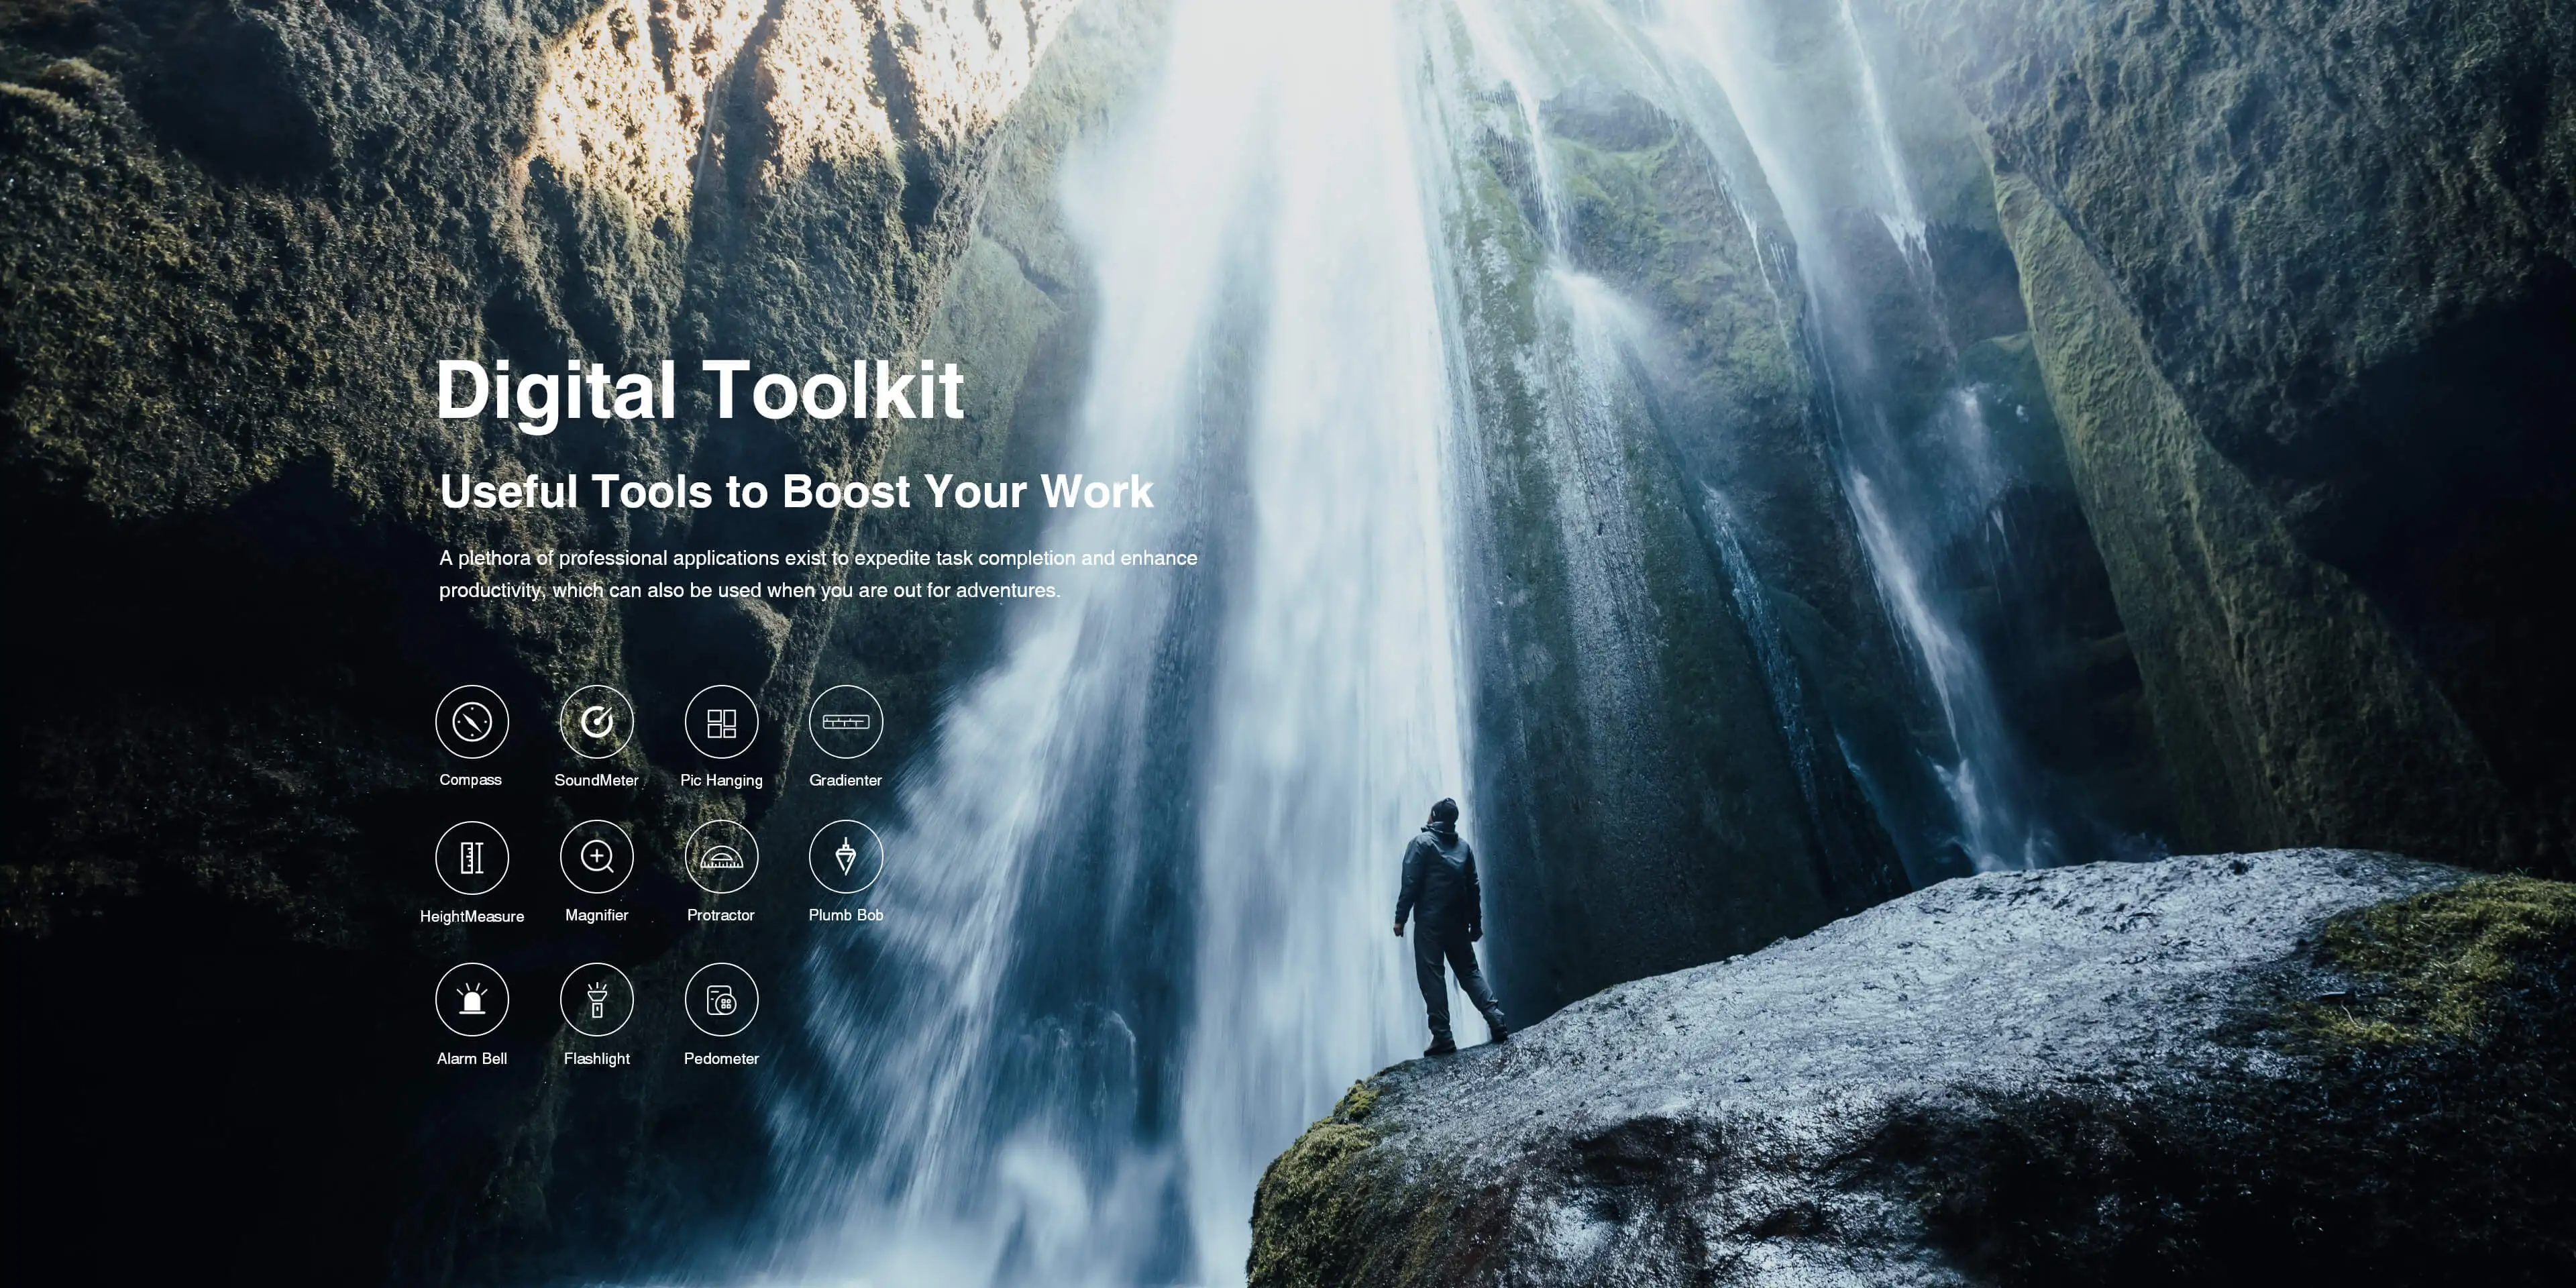Click the Gradienter level icon

(x=846, y=721)
